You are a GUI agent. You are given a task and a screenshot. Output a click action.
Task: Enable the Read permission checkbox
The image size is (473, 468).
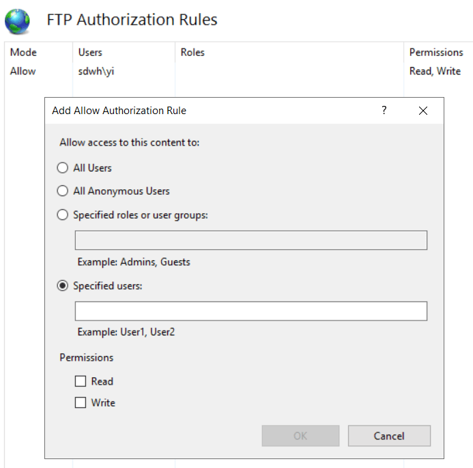(x=81, y=382)
